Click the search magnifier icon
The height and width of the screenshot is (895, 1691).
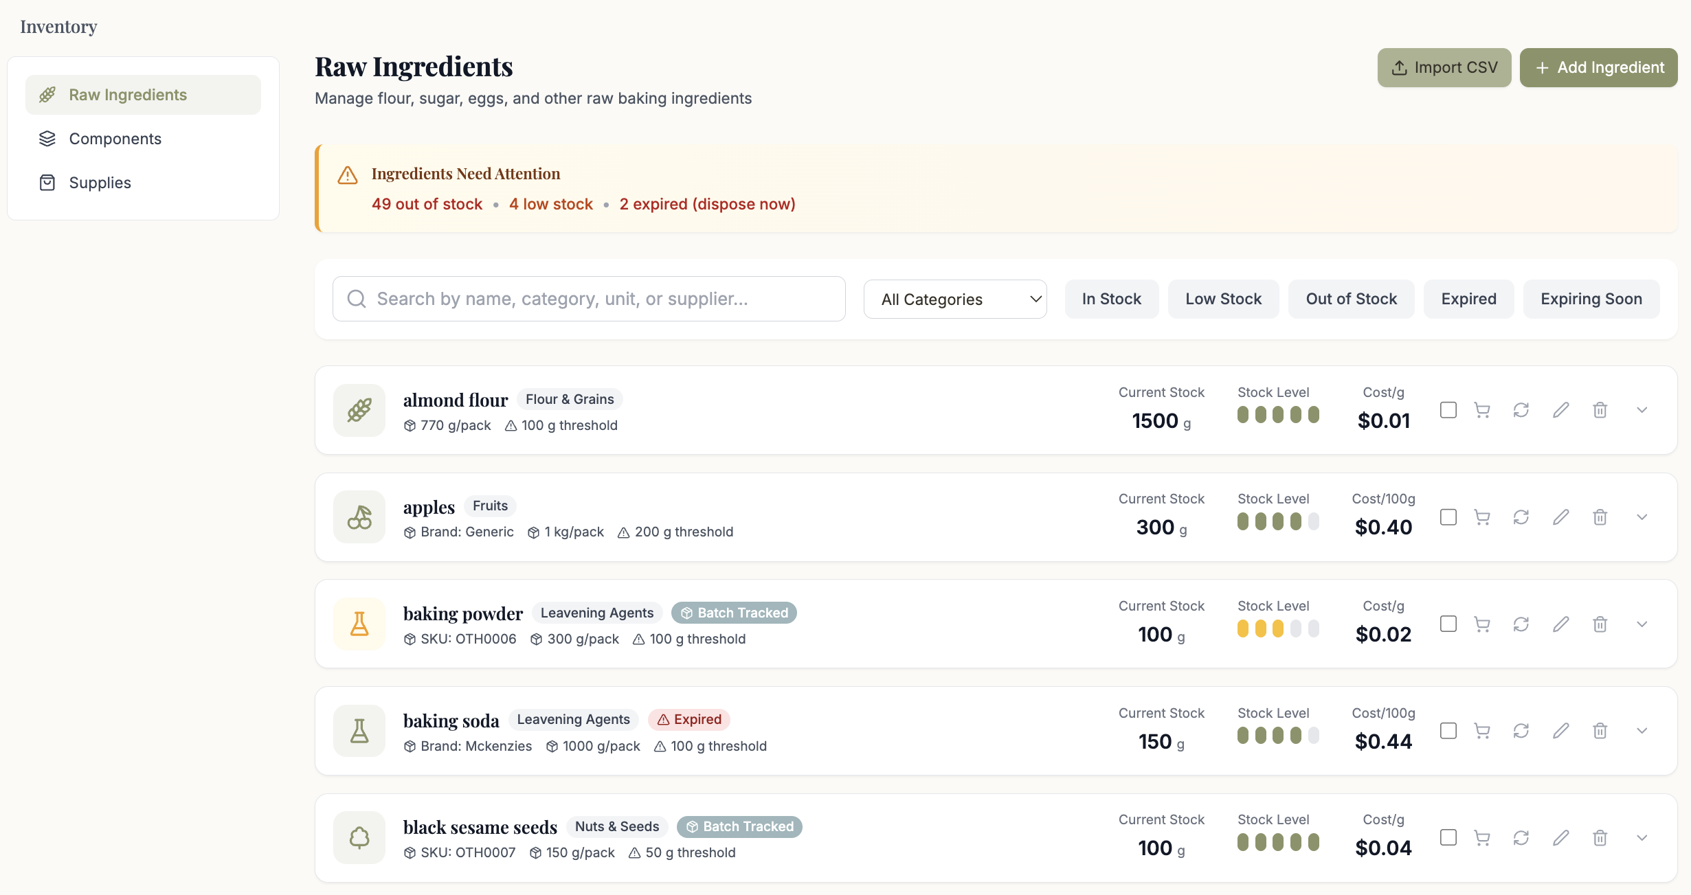tap(357, 299)
